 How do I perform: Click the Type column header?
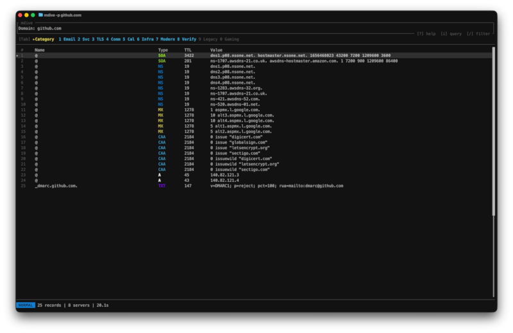[163, 50]
